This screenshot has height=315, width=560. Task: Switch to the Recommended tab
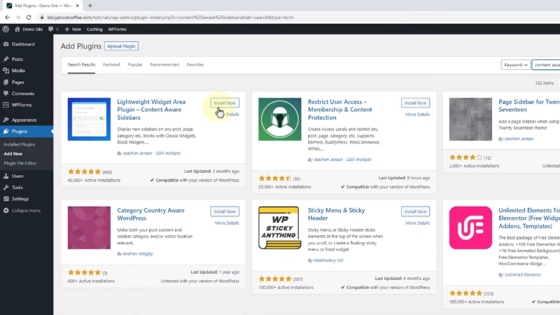click(x=164, y=64)
